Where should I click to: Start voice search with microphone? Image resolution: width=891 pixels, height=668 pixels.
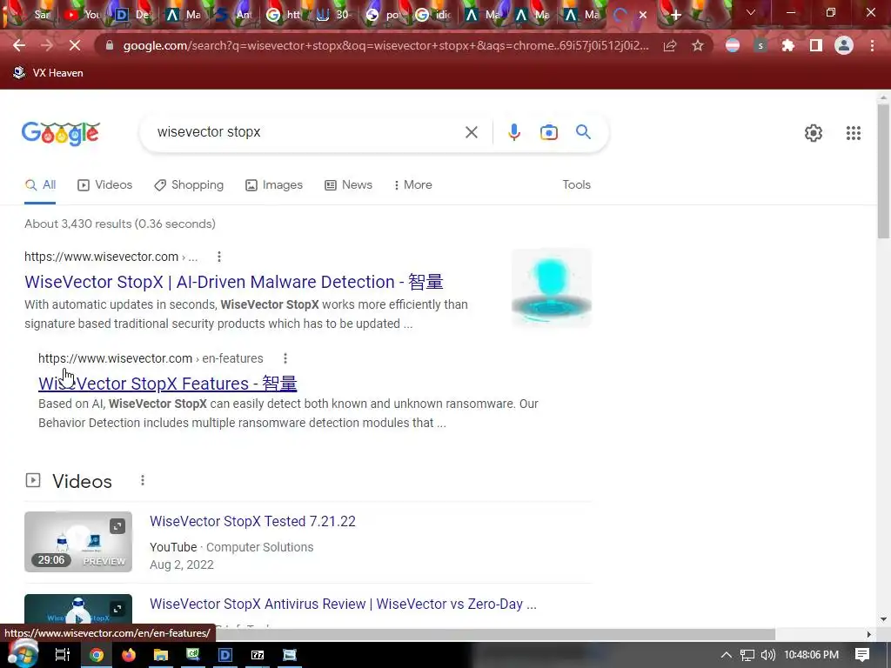coord(513,132)
